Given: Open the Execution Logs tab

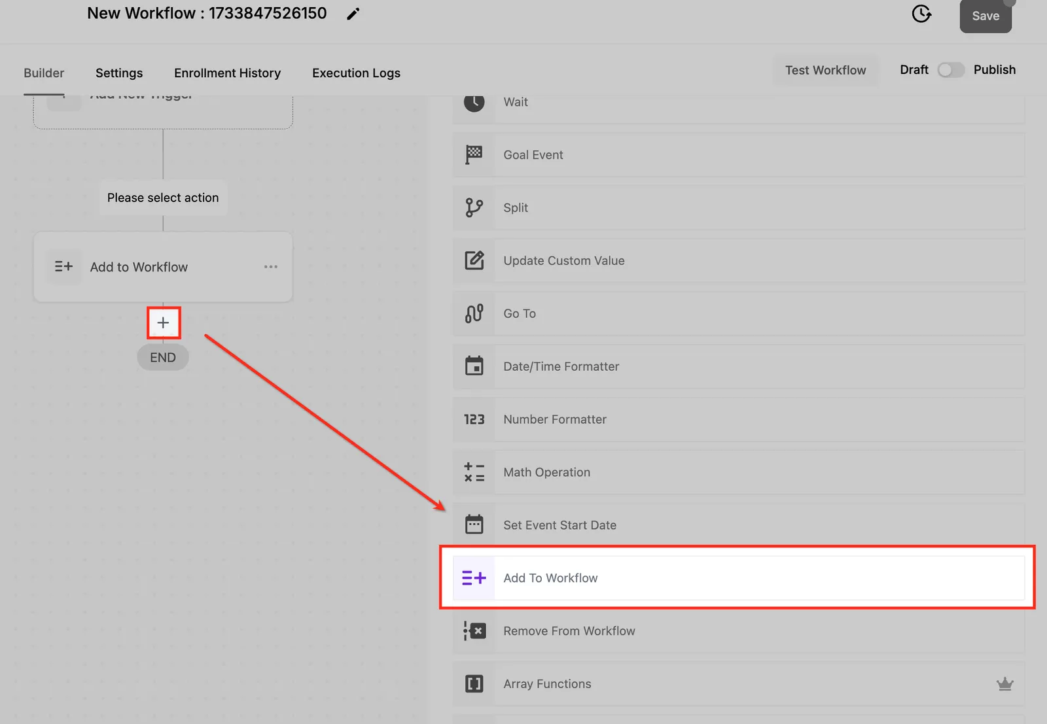Looking at the screenshot, I should tap(357, 73).
